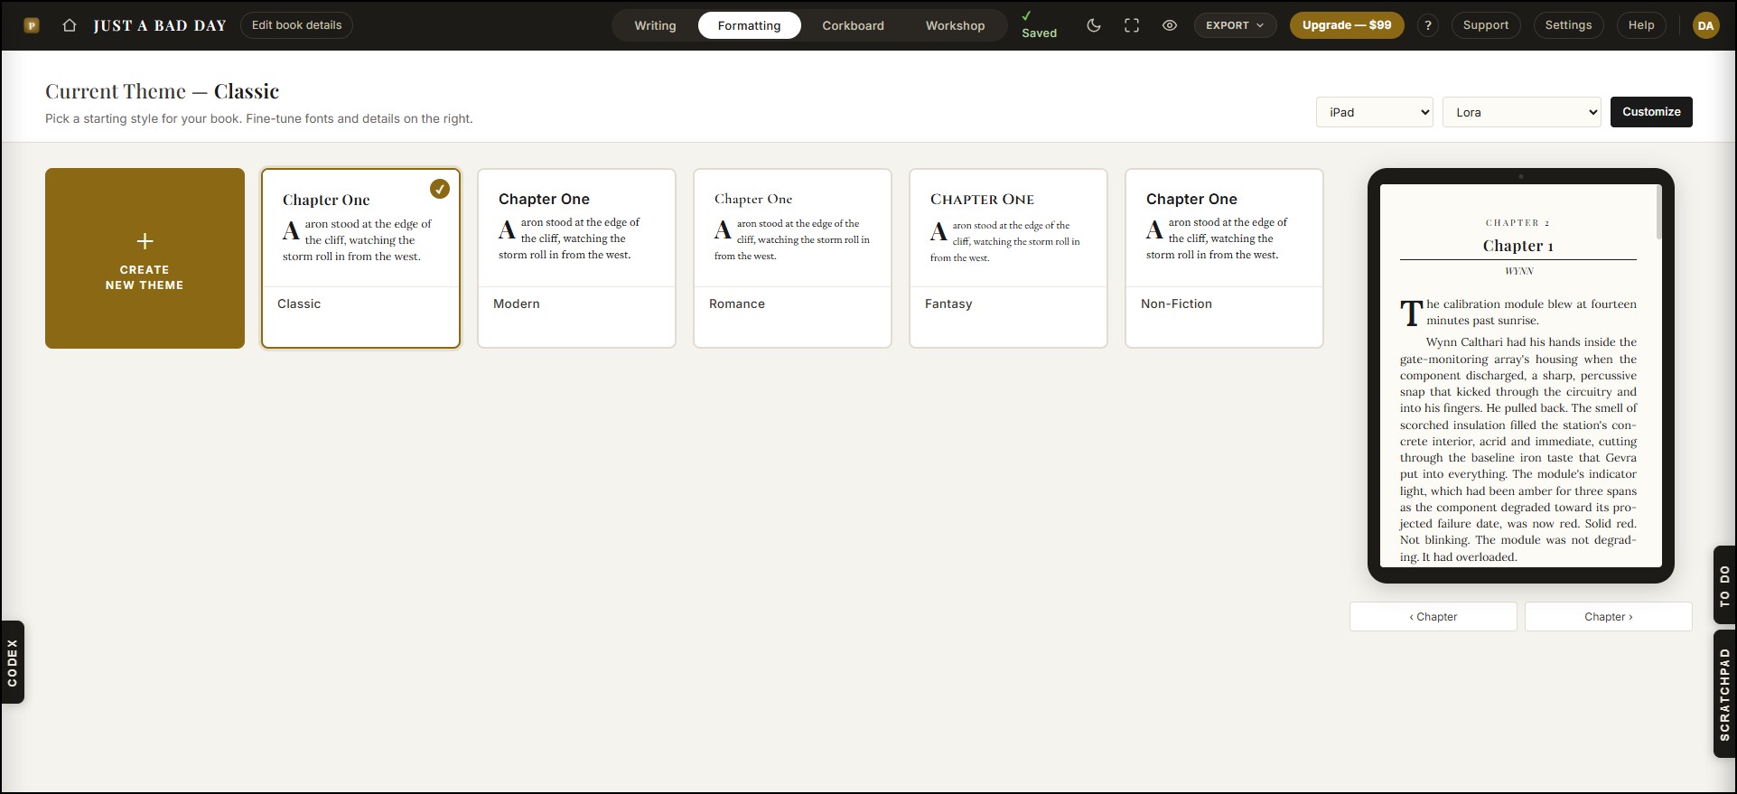Switch to the Writing tab
The height and width of the screenshot is (794, 1737).
pos(655,25)
